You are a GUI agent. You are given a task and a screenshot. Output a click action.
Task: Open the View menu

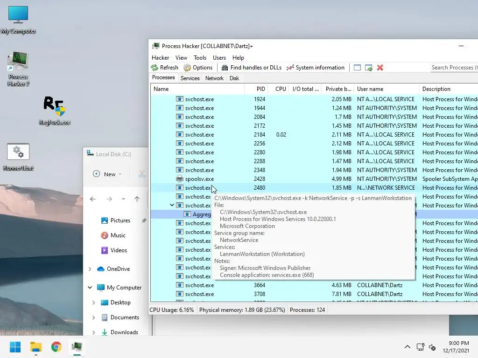click(x=181, y=57)
